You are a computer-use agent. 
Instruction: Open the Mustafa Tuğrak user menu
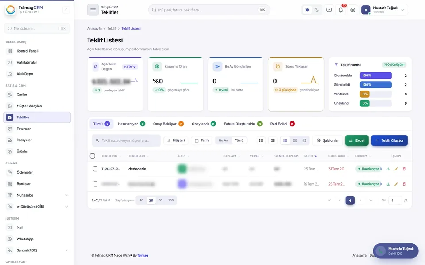tap(384, 10)
